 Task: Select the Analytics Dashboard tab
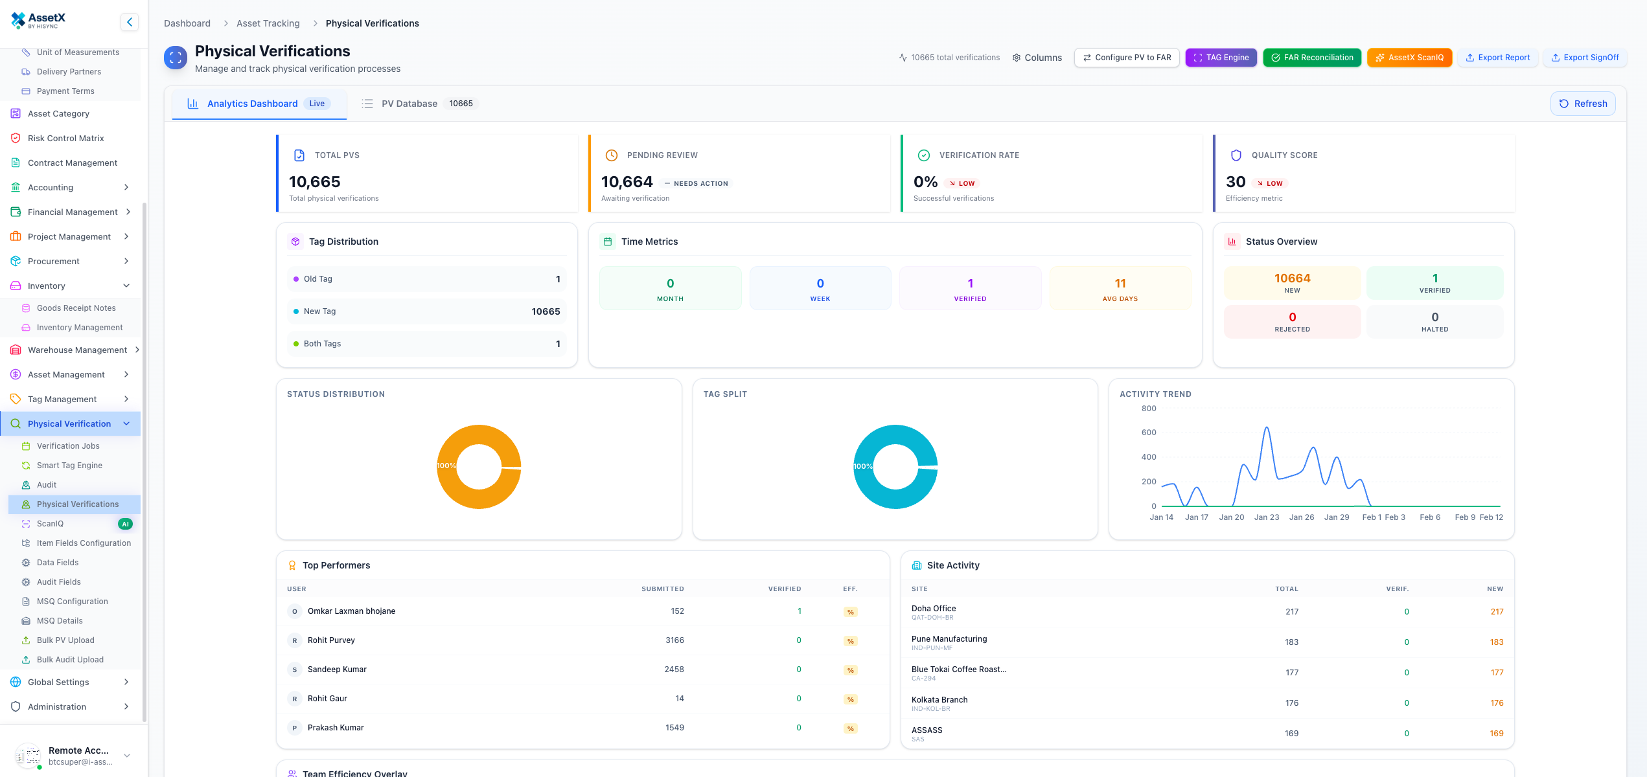coord(252,103)
